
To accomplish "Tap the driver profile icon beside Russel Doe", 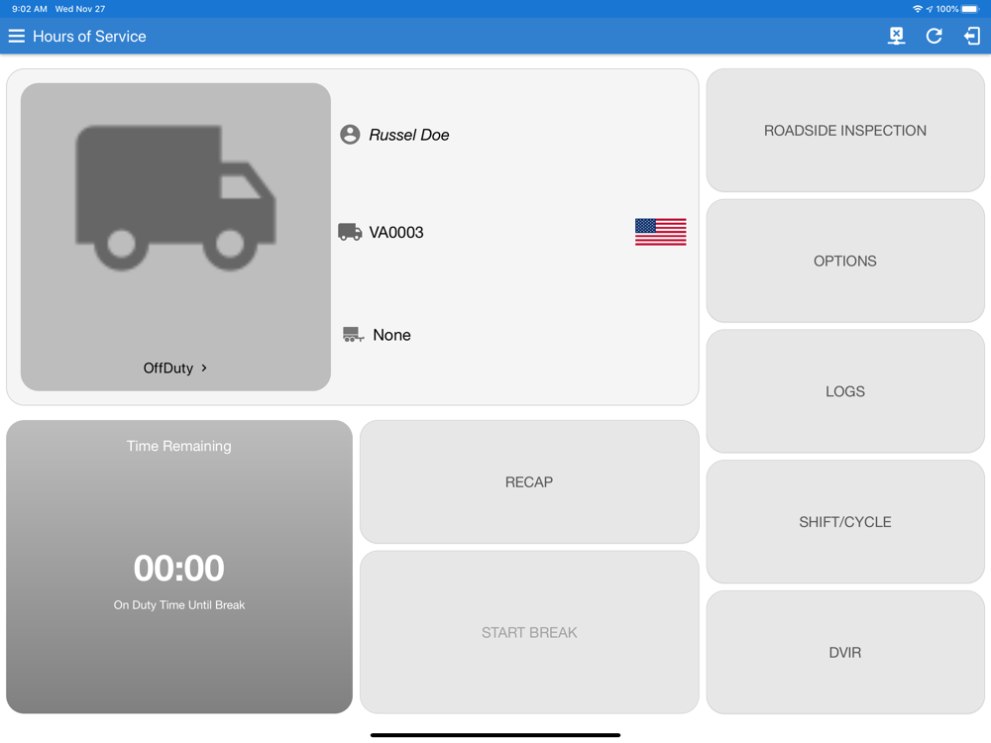I will point(350,135).
